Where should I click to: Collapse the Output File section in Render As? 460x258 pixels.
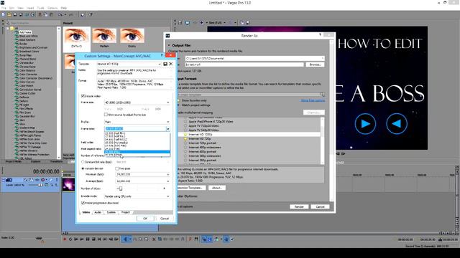tap(170, 45)
